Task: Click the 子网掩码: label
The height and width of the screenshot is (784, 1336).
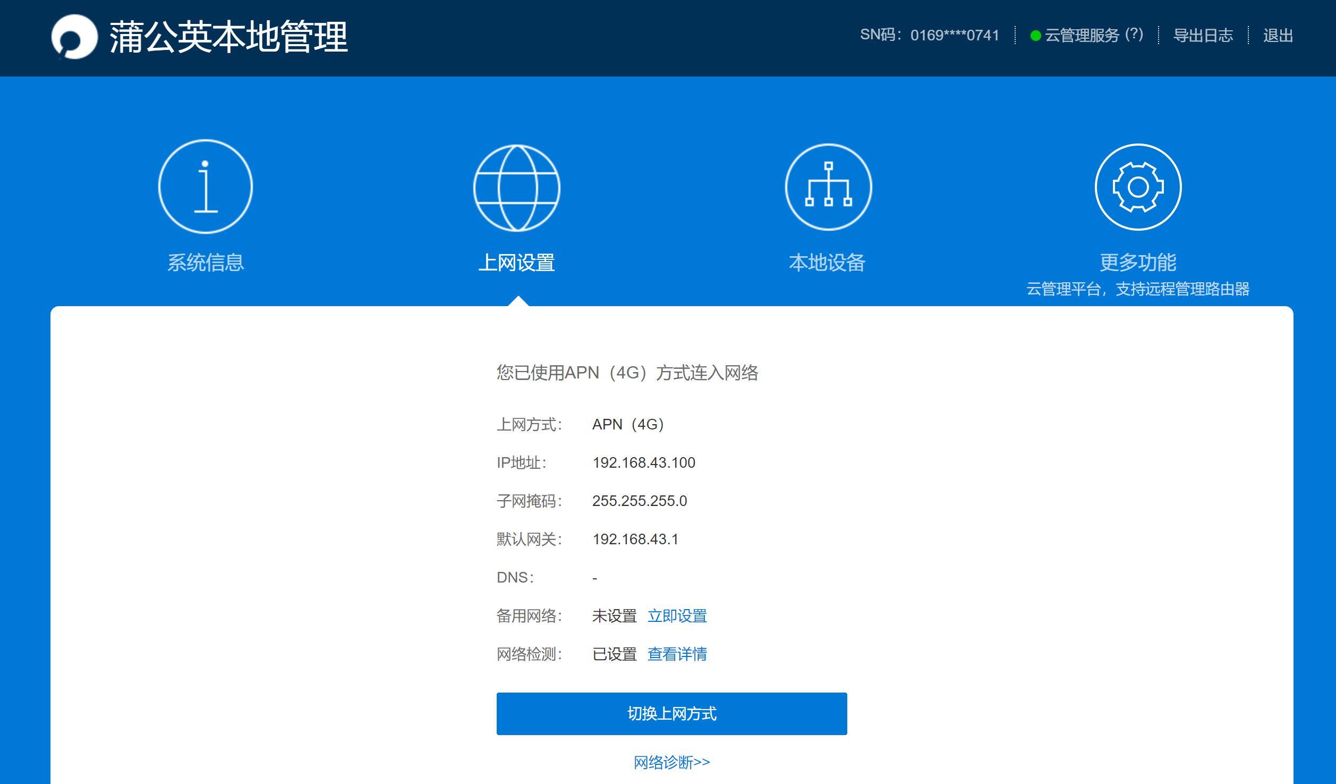Action: coord(529,501)
